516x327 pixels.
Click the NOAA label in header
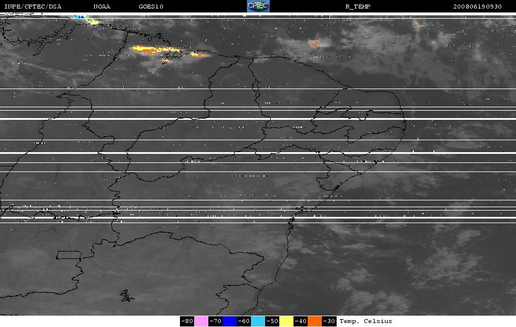[102, 7]
